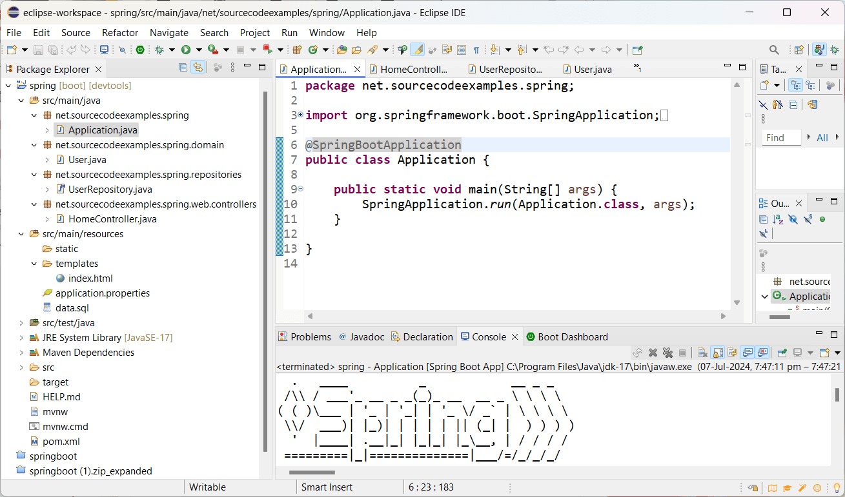This screenshot has height=497, width=845.
Task: Toggle Show Console on standard error change
Action: click(x=762, y=353)
